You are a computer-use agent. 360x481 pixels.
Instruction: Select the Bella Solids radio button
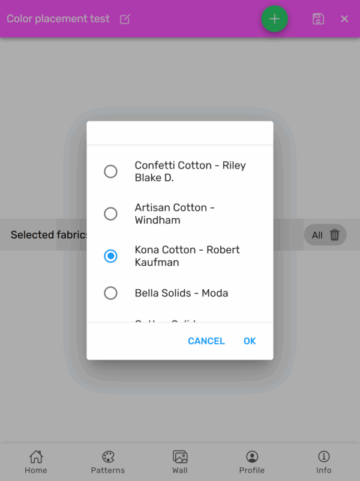click(110, 293)
